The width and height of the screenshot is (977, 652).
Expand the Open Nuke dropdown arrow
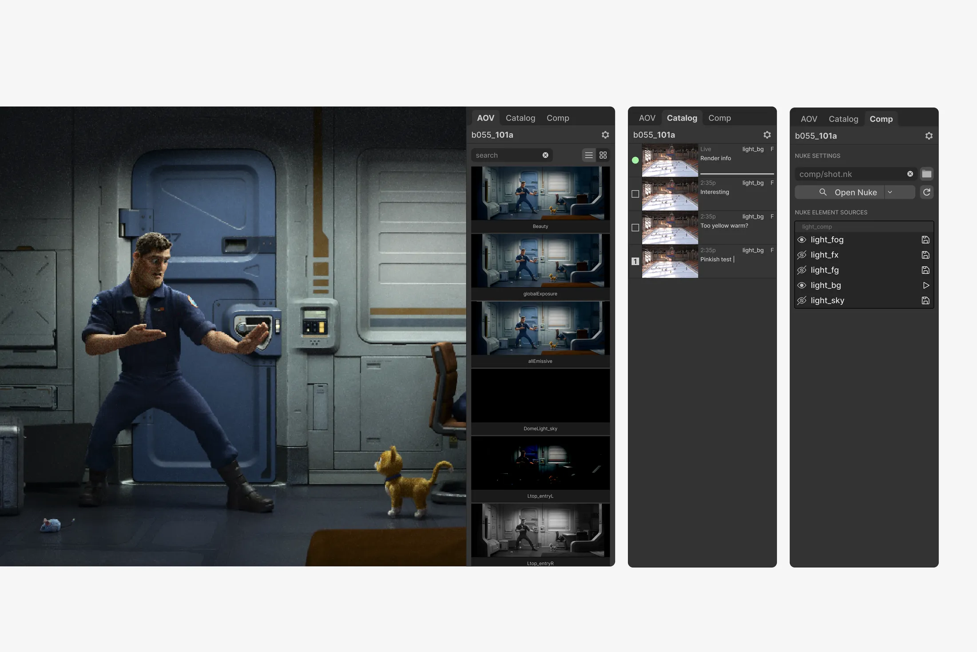[890, 192]
